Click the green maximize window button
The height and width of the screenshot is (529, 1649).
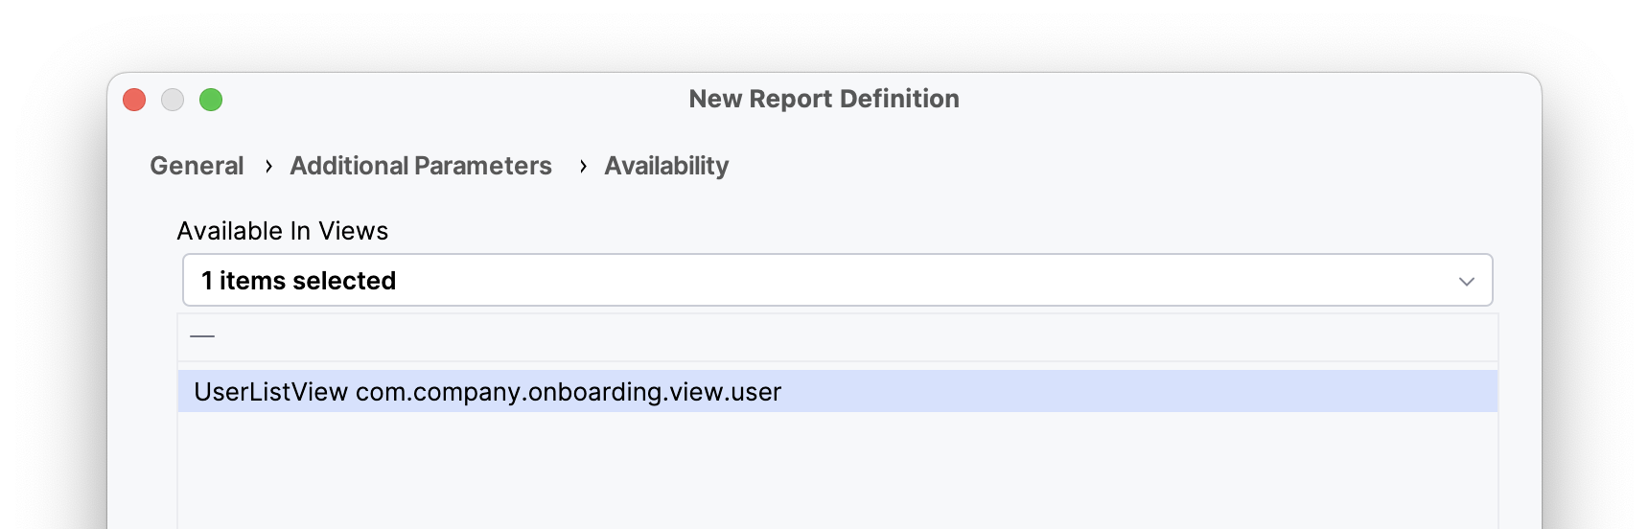[211, 100]
